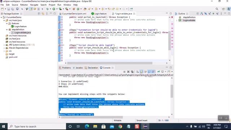
Task: Open Package Explorer view menu dots
Action: click(x=47, y=14)
